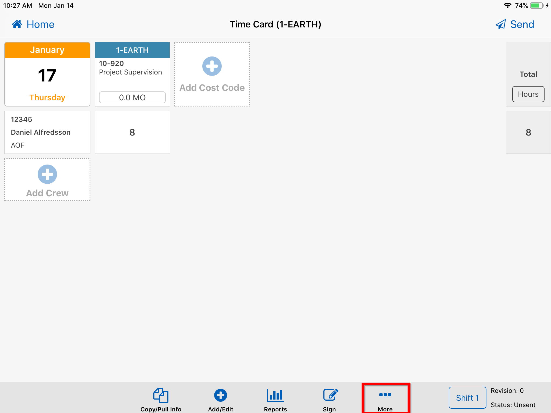Tap the house icon to go Home
The height and width of the screenshot is (413, 551).
click(17, 24)
